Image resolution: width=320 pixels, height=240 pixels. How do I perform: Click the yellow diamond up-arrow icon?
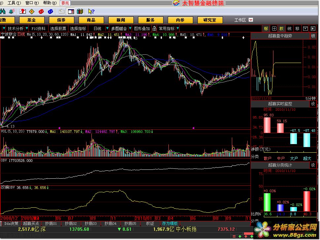coord(32,12)
